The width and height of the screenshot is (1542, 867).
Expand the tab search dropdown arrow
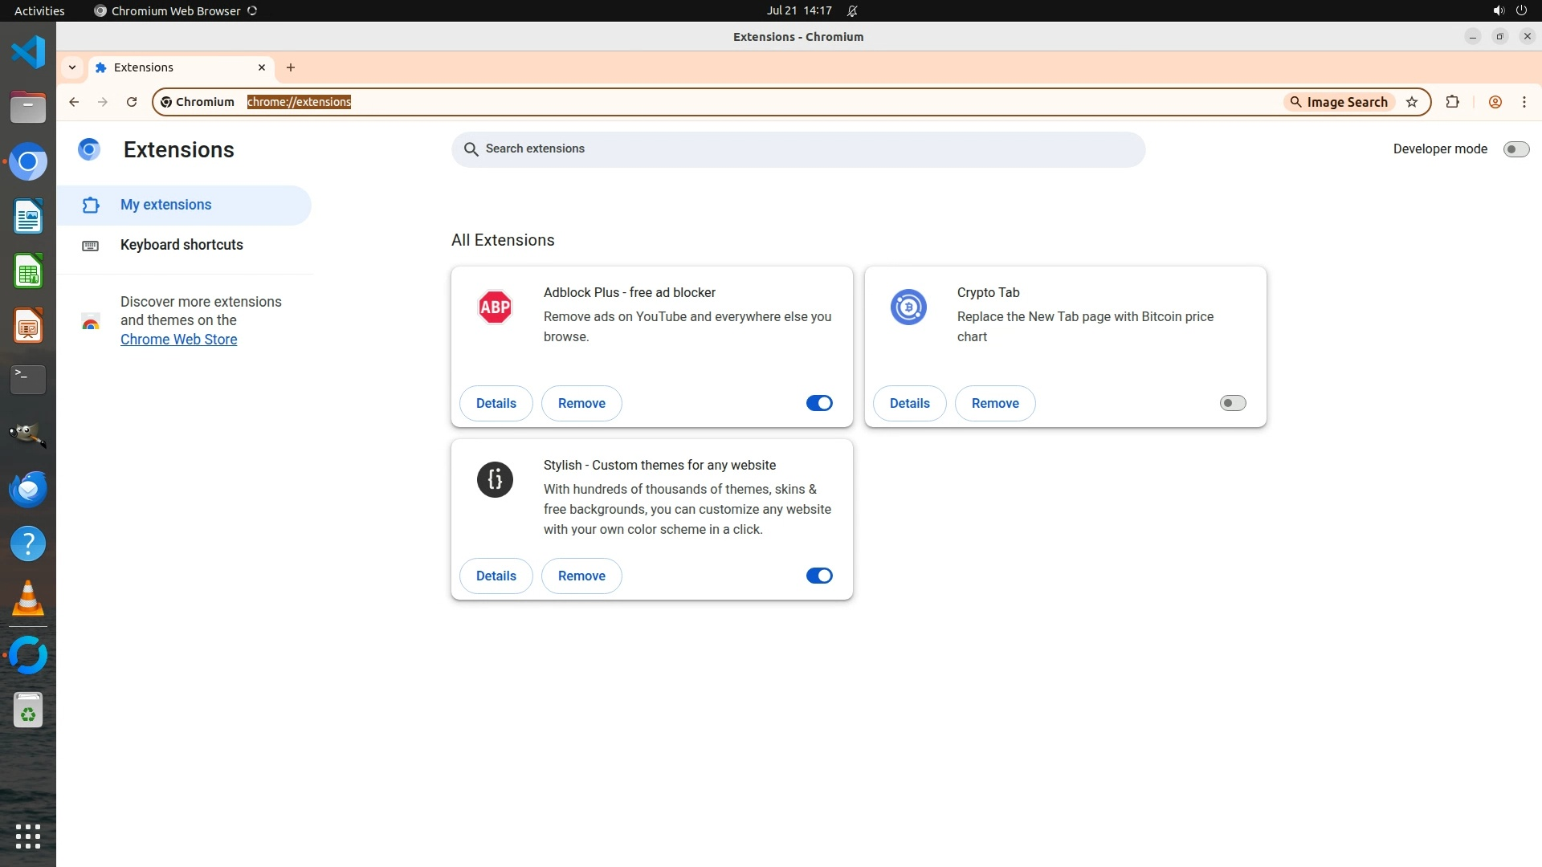coord(72,67)
